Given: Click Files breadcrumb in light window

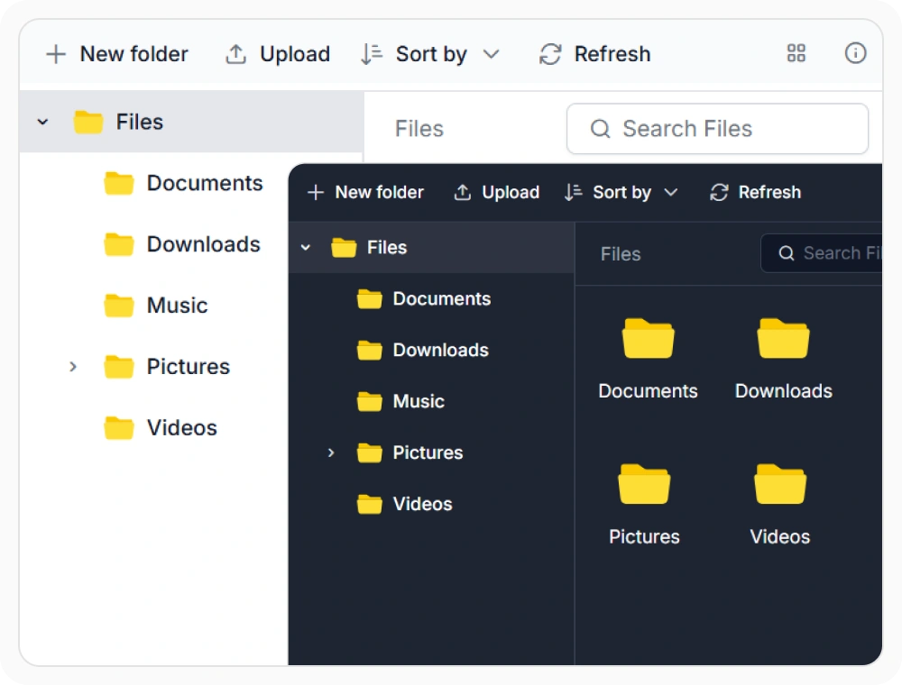Looking at the screenshot, I should click(419, 129).
